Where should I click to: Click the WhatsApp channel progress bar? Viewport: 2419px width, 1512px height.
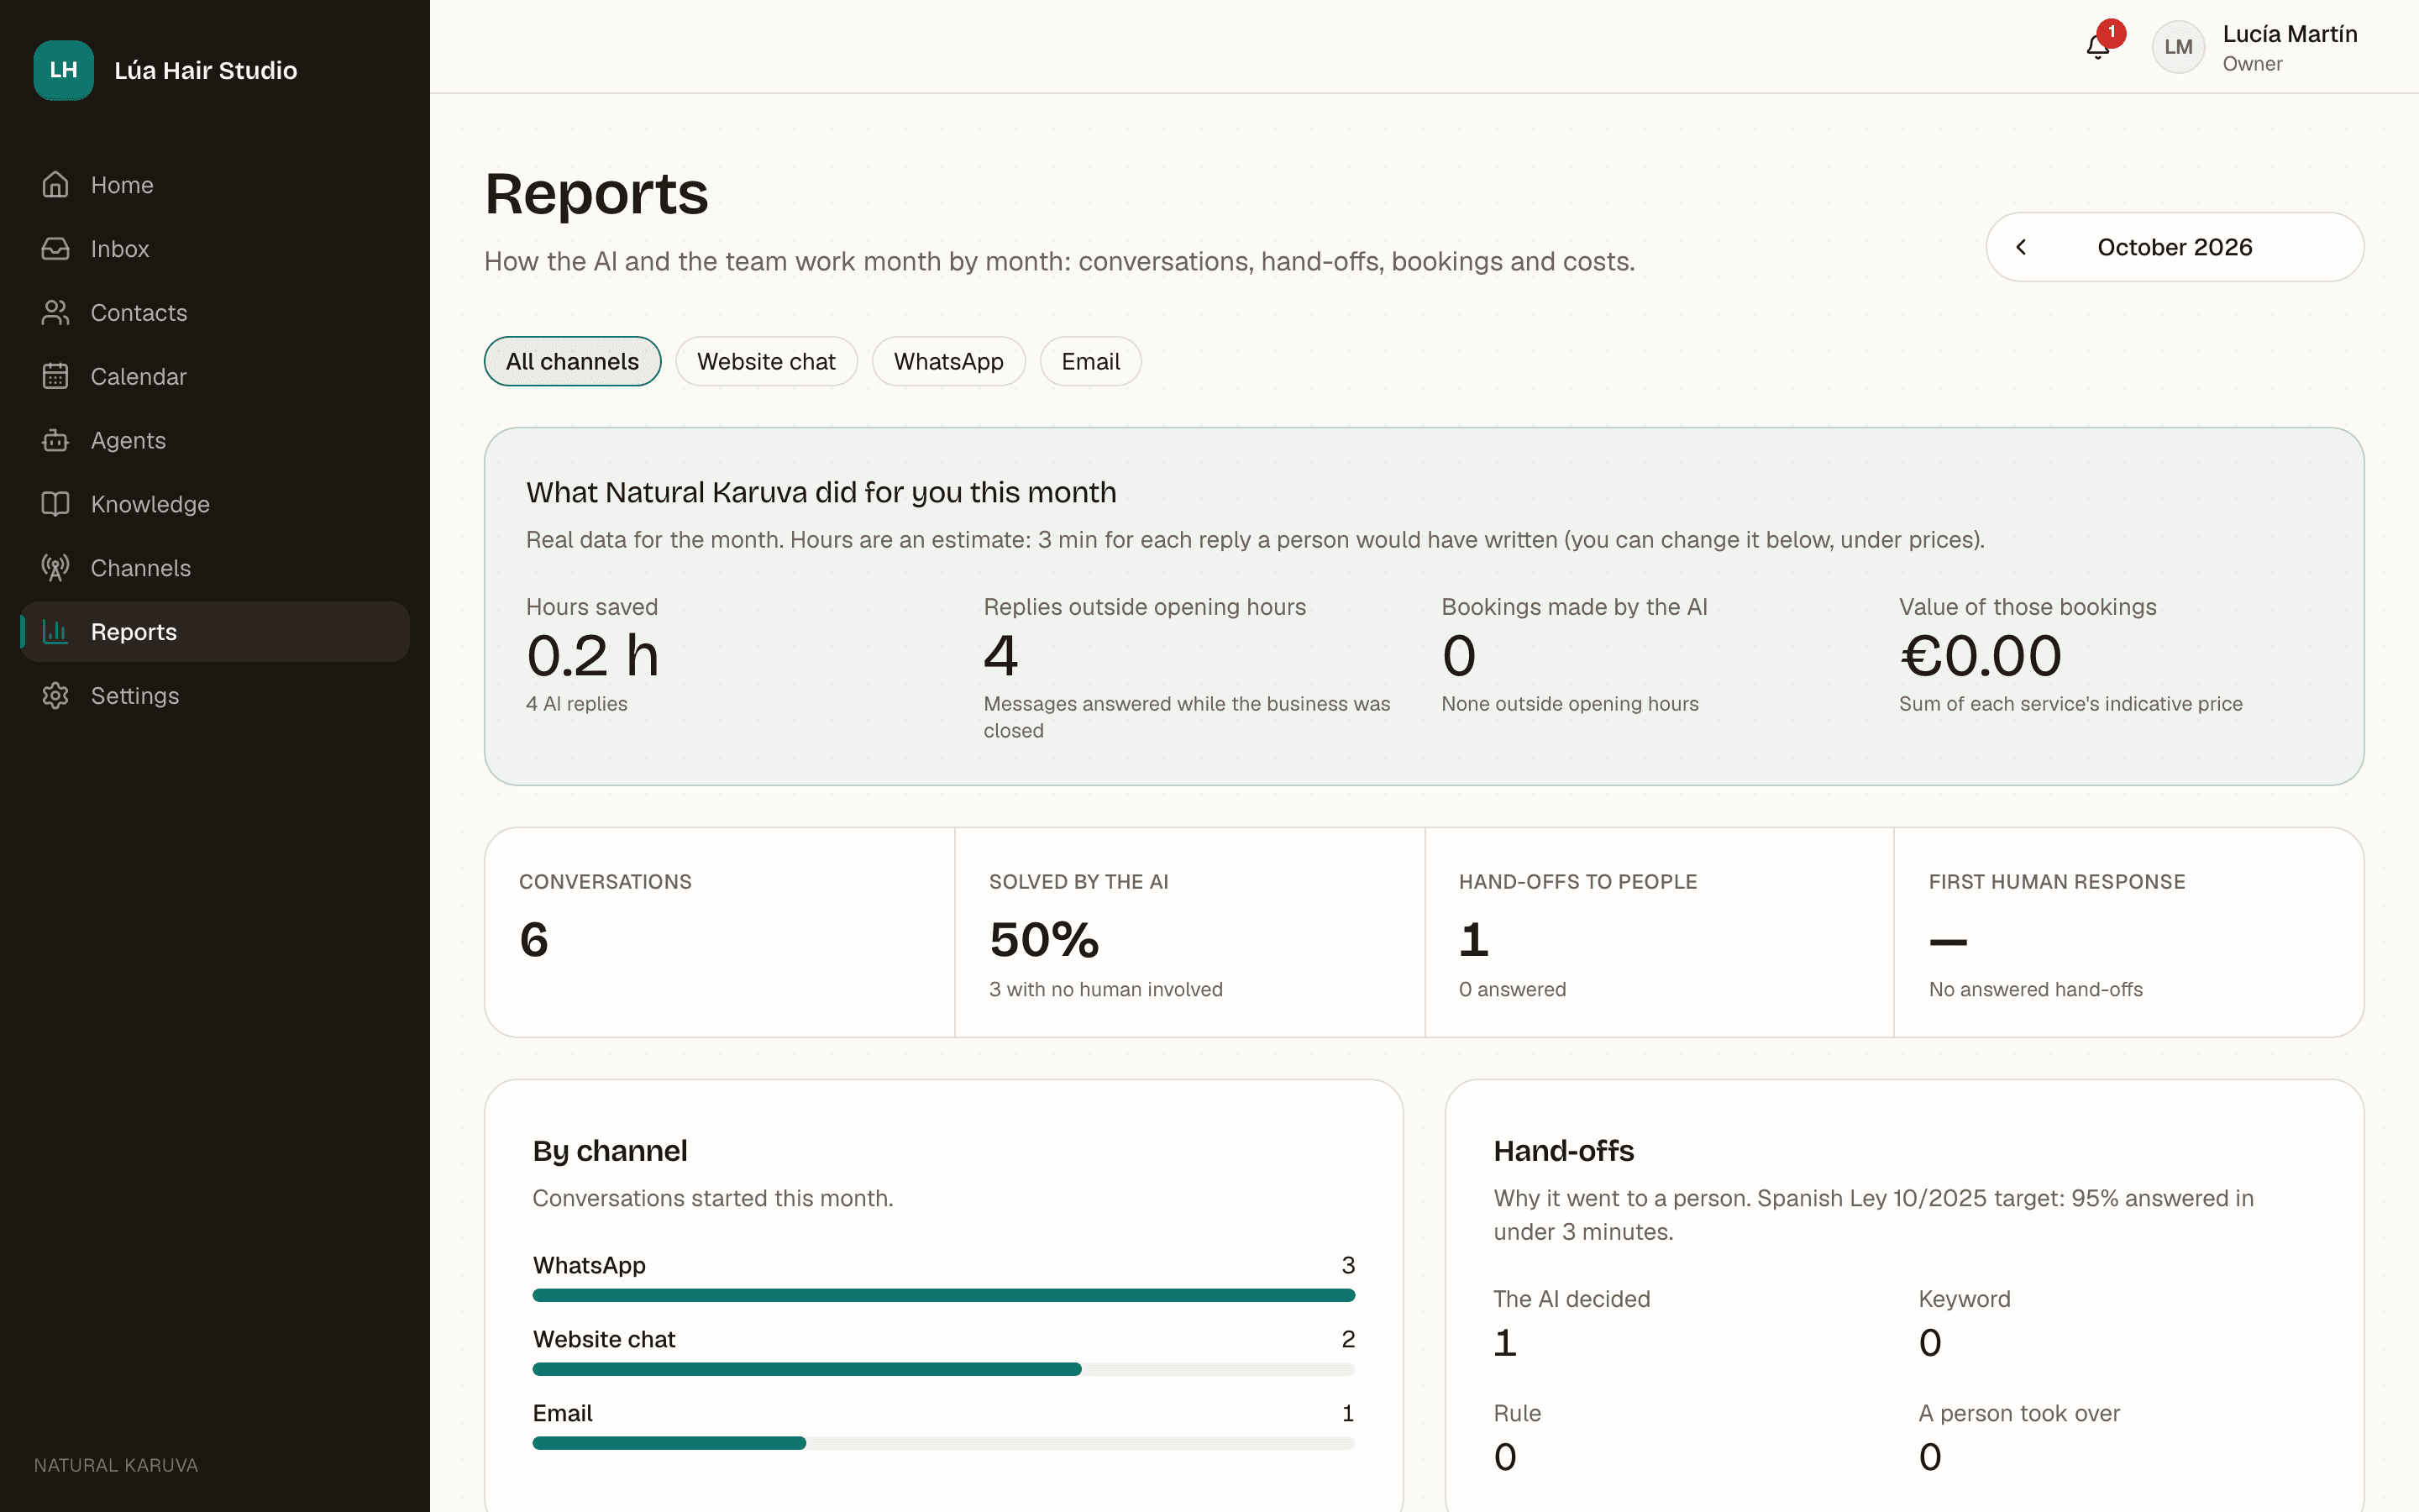(943, 1295)
